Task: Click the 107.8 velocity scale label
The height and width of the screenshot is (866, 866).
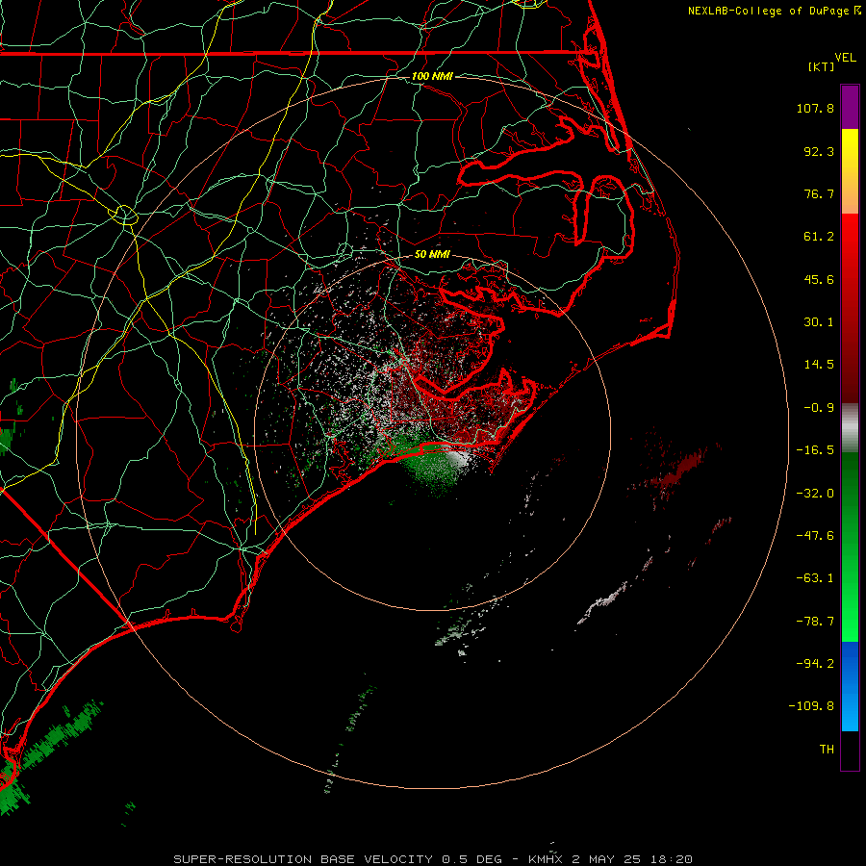Action: pyautogui.click(x=815, y=108)
